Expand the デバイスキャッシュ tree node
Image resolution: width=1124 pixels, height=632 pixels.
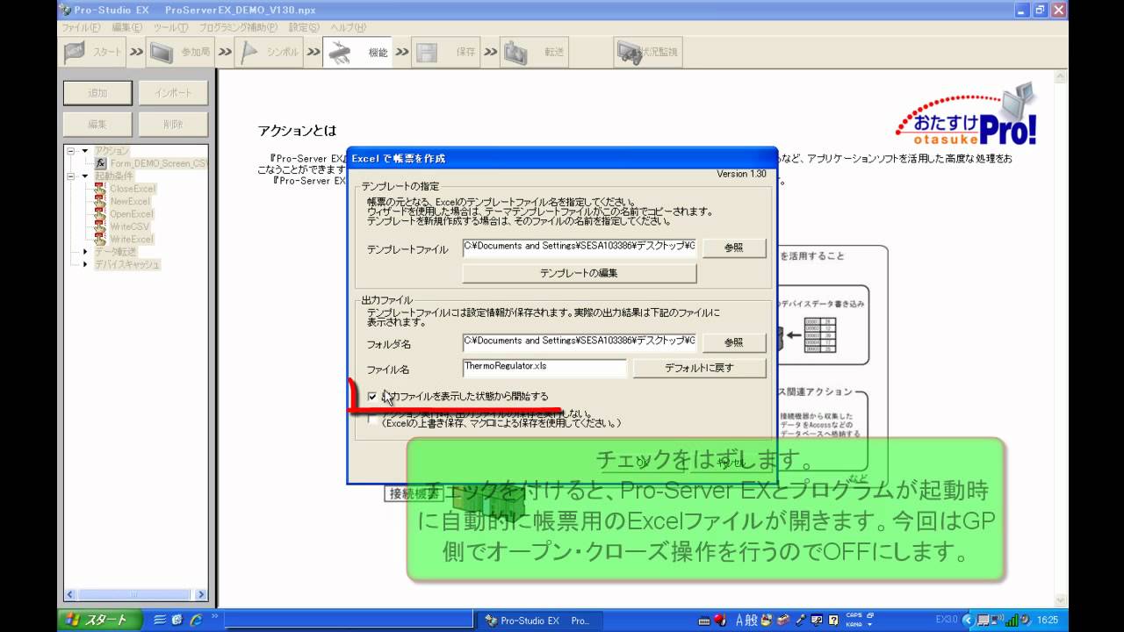pyautogui.click(x=85, y=264)
